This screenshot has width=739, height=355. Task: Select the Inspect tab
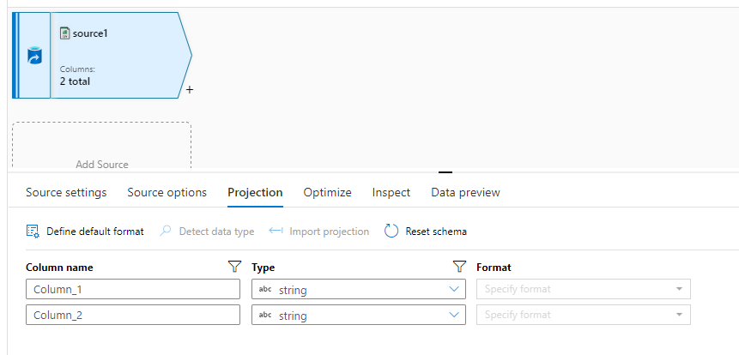(x=391, y=192)
